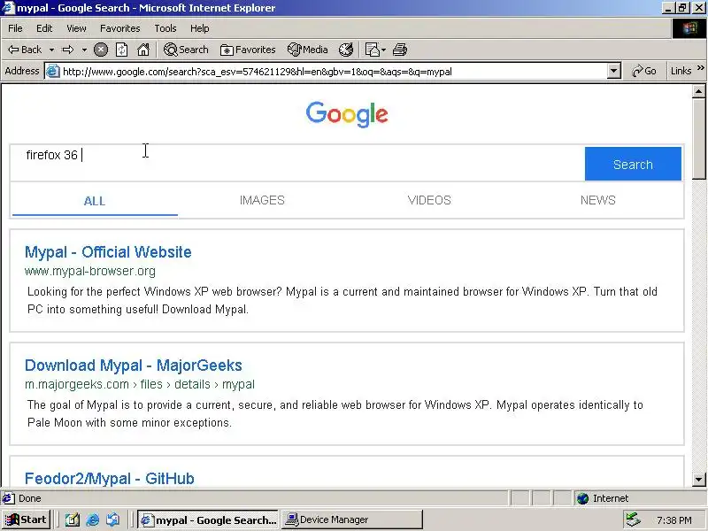This screenshot has height=531, width=708.
Task: Click the www.mypal-browser.org URL text
Action: pyautogui.click(x=90, y=271)
